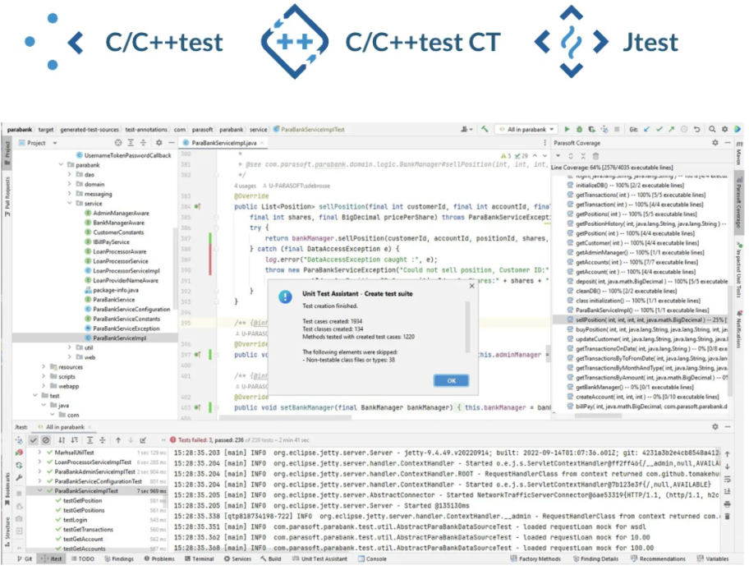
Task: Click Parasoft Coverage vertical scrollbar
Action: [729, 339]
